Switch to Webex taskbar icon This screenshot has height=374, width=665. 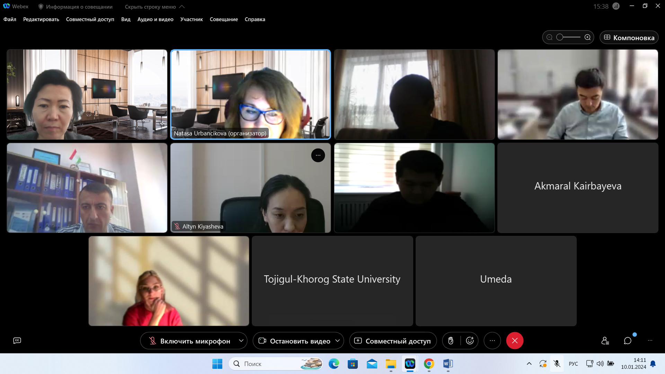pos(410,364)
